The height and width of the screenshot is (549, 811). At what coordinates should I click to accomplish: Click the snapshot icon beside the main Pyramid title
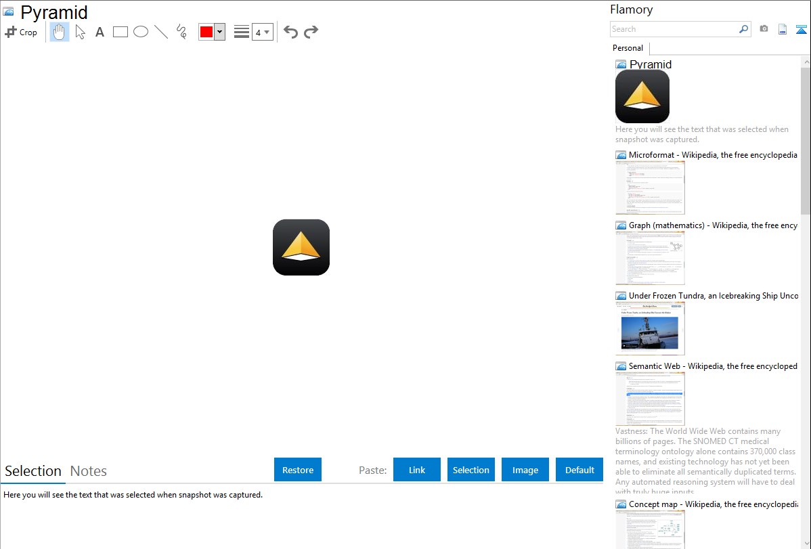9,12
